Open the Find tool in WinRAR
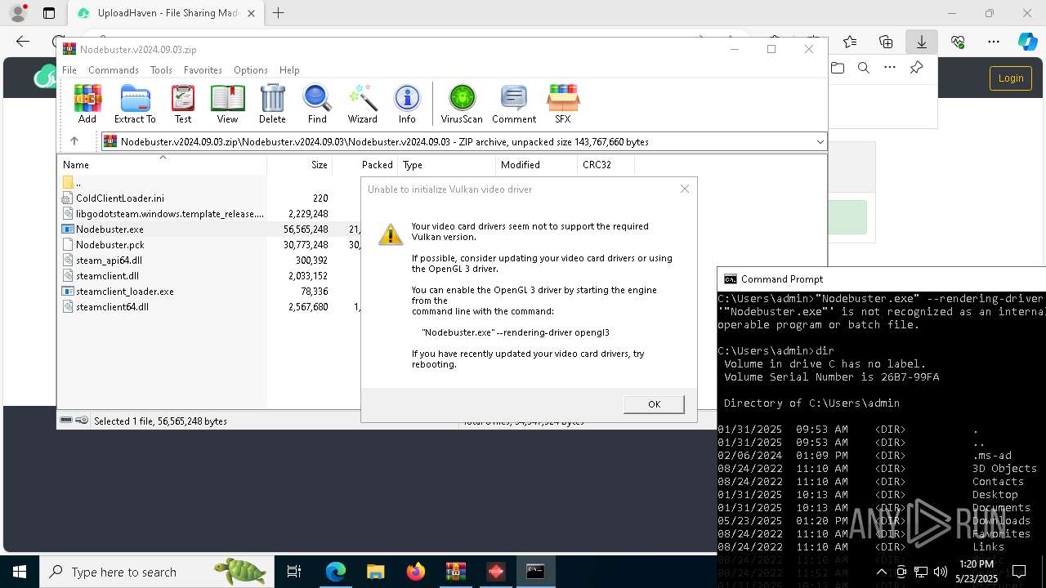1046x588 pixels. click(317, 104)
